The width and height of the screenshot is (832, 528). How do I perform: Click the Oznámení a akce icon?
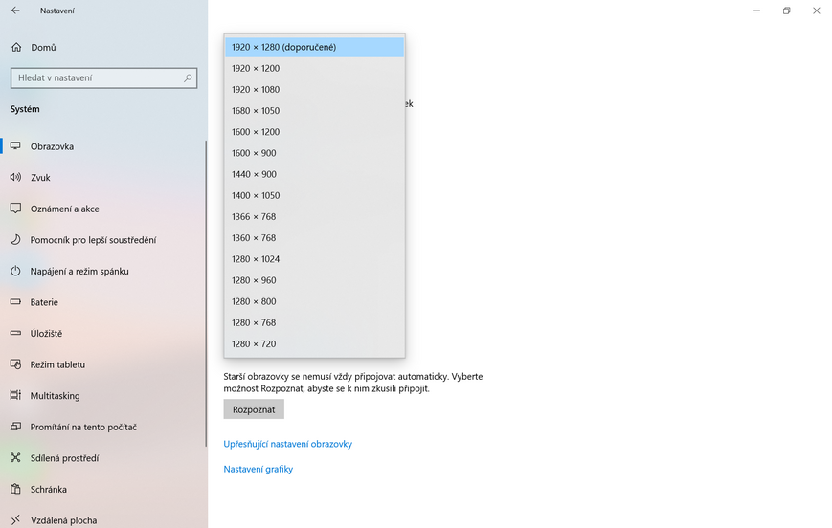15,209
